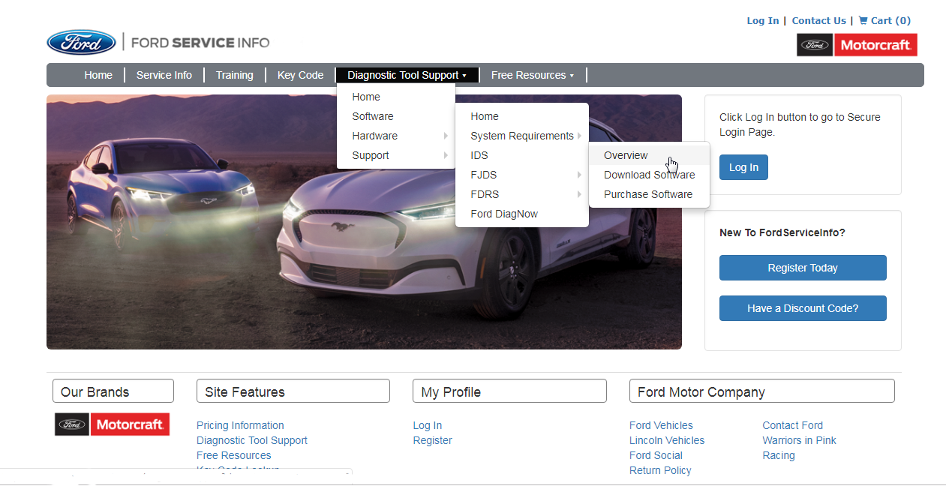Open the System Requirements submenu
This screenshot has height=486, width=946.
click(x=521, y=136)
